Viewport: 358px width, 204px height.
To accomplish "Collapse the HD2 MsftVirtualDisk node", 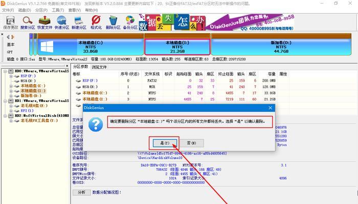I will pyautogui.click(x=5, y=116).
